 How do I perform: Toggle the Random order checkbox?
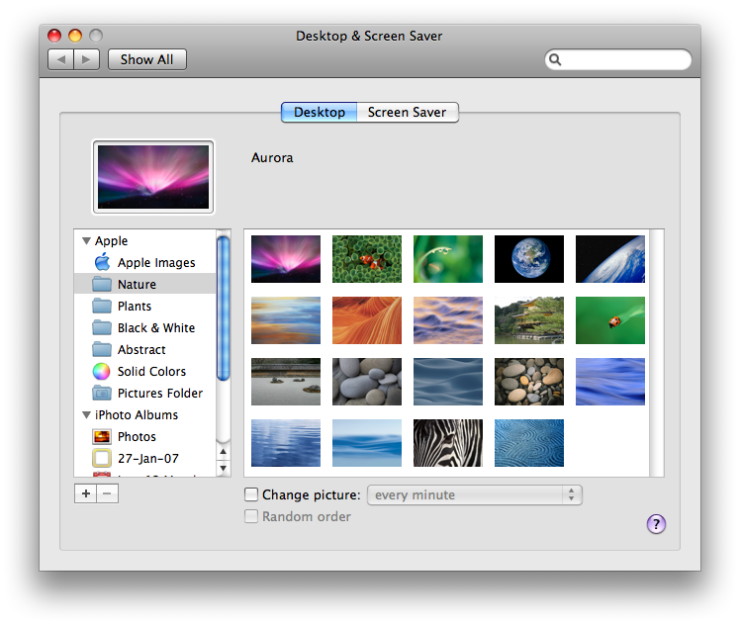click(251, 516)
